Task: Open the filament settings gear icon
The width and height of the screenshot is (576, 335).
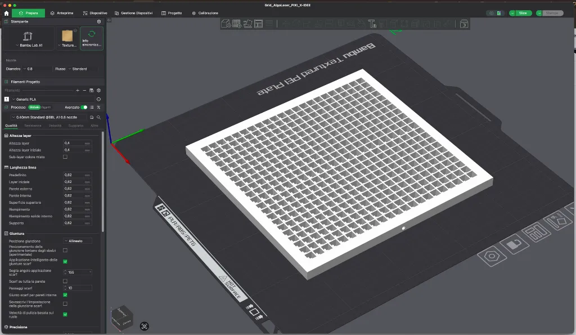Action: tap(98, 90)
